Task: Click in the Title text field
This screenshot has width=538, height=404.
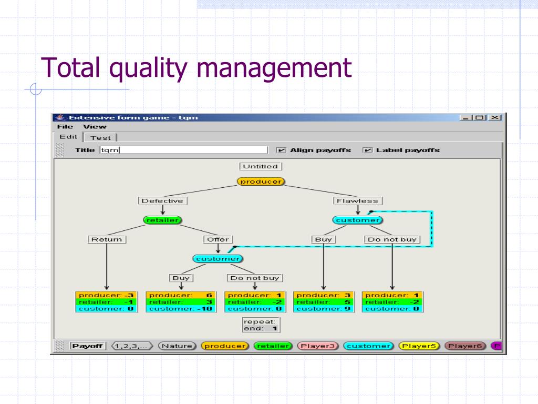Action: [184, 150]
